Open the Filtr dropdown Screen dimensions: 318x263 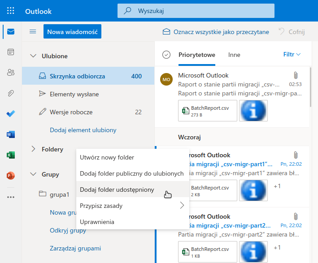pos(292,55)
